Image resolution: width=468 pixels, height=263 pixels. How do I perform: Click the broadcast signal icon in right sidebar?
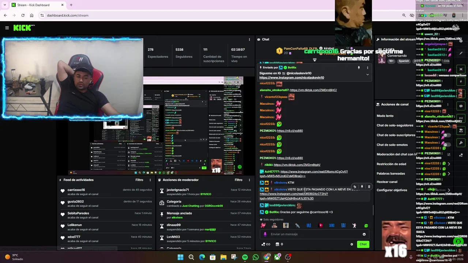[461, 118]
